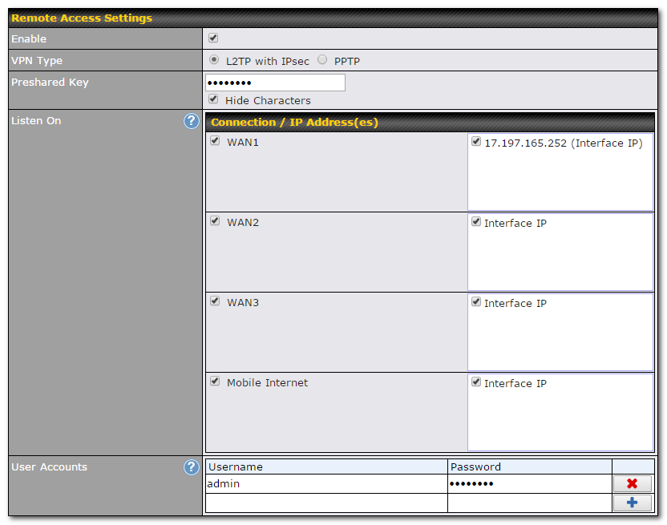The image size is (667, 525).
Task: Delete the admin user account
Action: [633, 483]
